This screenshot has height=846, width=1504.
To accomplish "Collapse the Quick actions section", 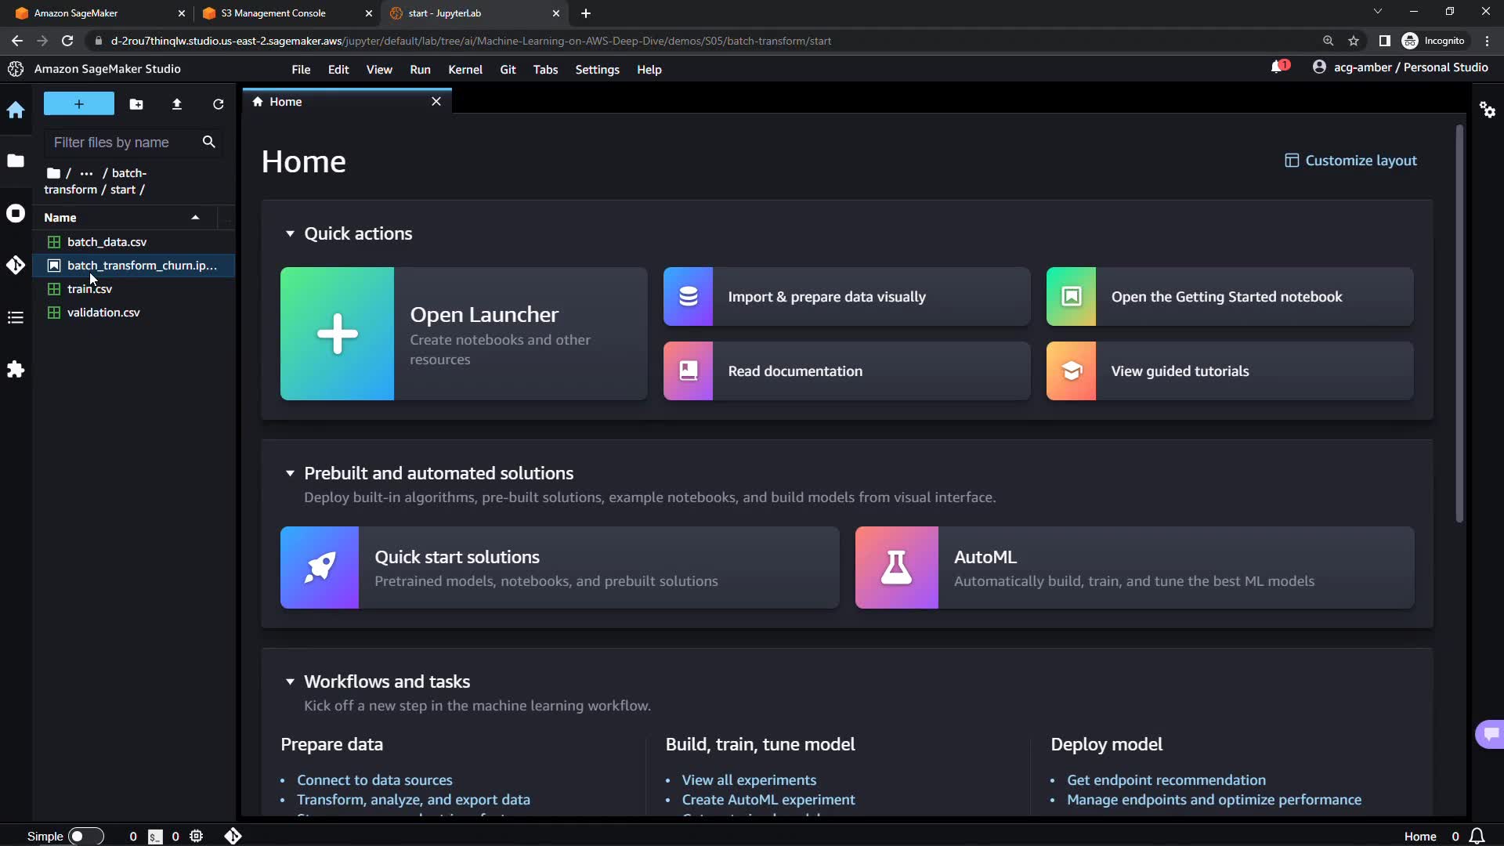I will coord(290,233).
